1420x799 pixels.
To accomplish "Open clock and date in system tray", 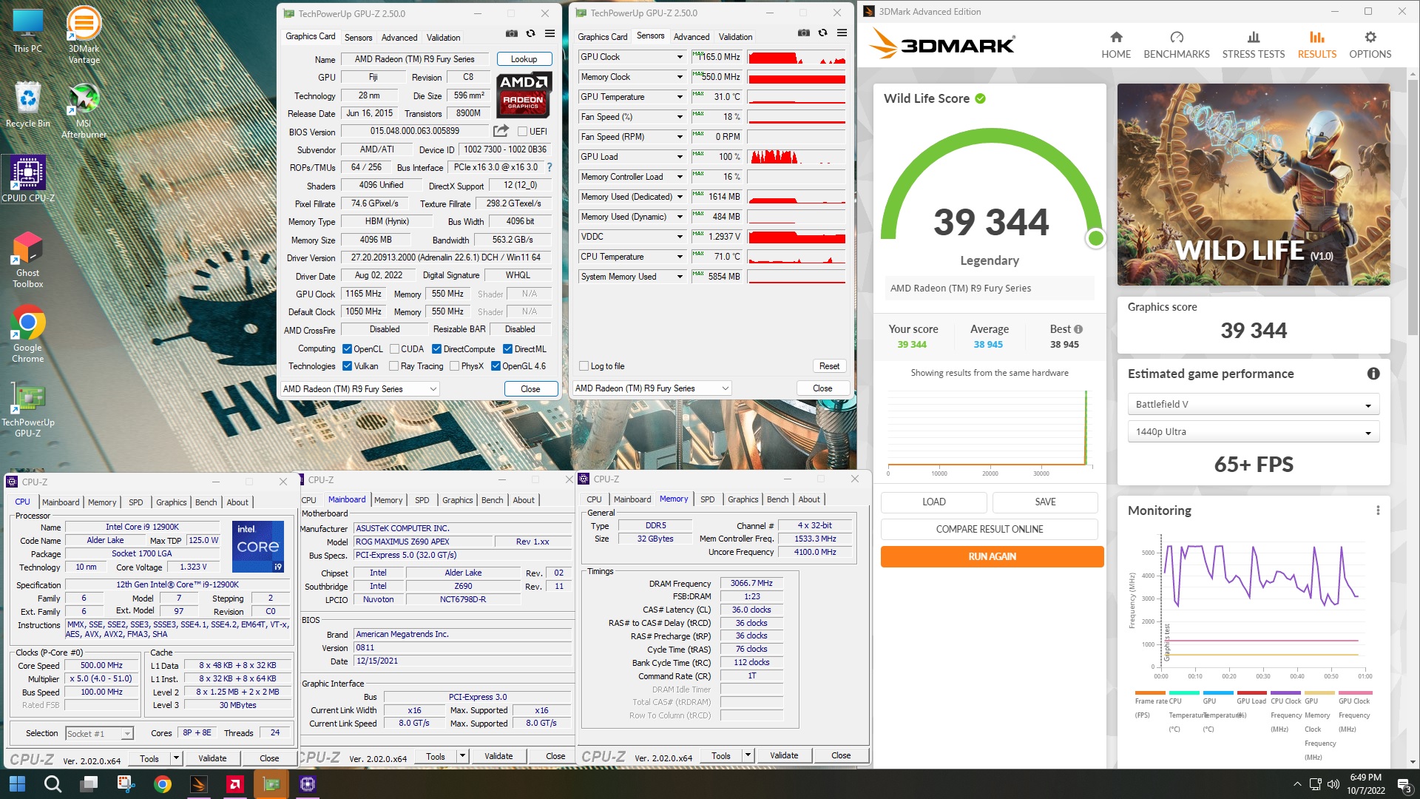I will click(1365, 783).
